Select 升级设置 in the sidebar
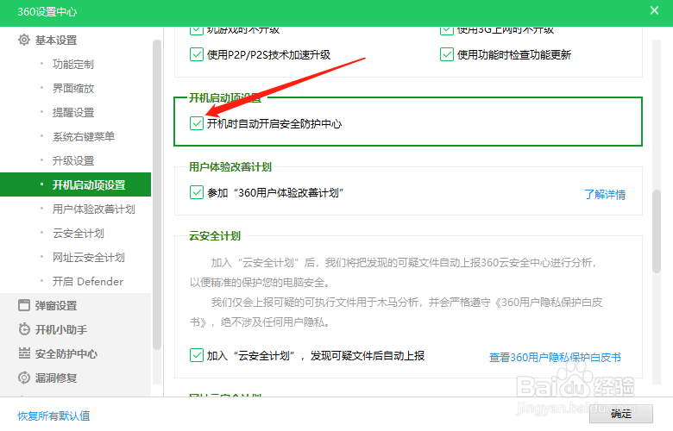Screen dimensions: 673x431 click(73, 161)
